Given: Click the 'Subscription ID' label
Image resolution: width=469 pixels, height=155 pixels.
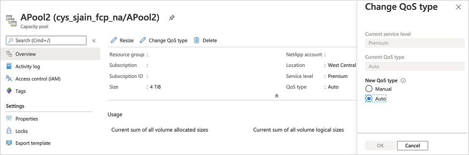Looking at the screenshot, I should 126,76.
